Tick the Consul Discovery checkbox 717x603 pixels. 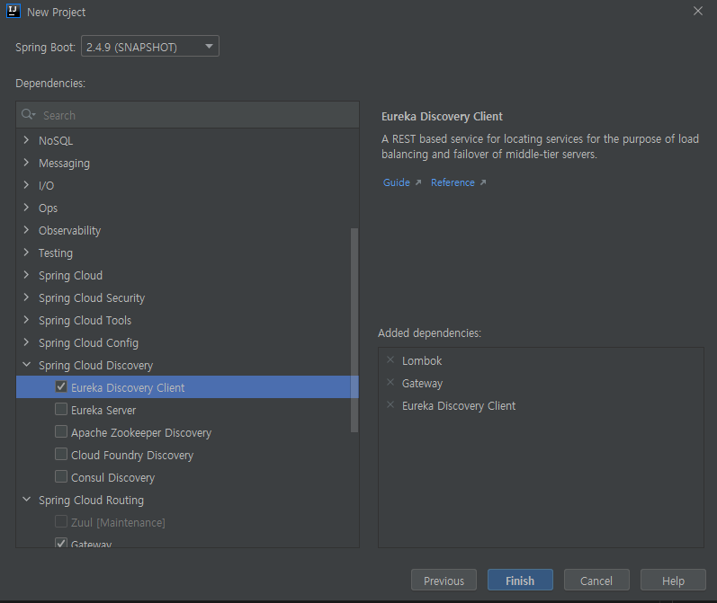(61, 476)
